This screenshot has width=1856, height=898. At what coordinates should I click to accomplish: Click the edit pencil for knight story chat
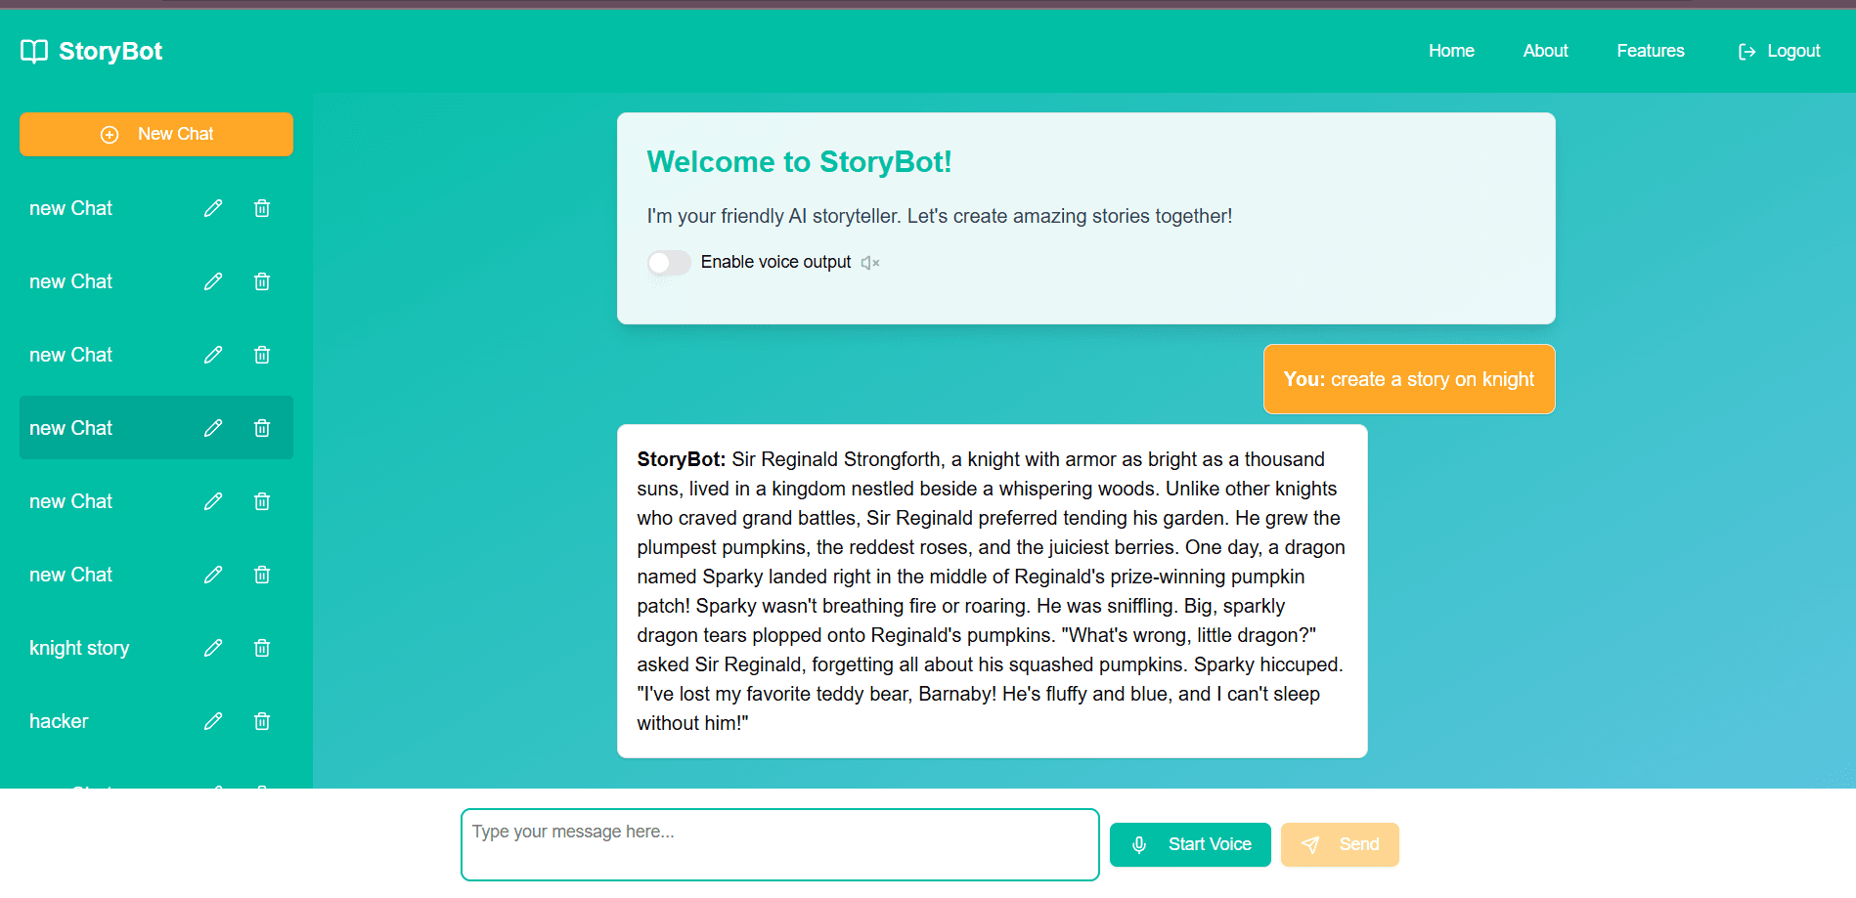click(213, 648)
